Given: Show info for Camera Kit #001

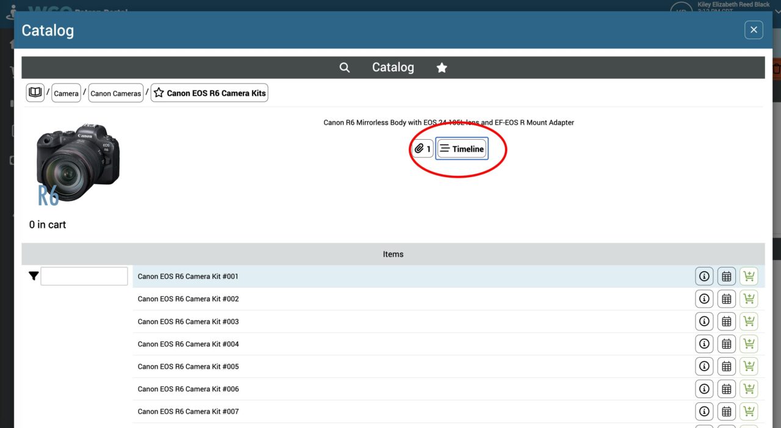Looking at the screenshot, I should pos(704,277).
